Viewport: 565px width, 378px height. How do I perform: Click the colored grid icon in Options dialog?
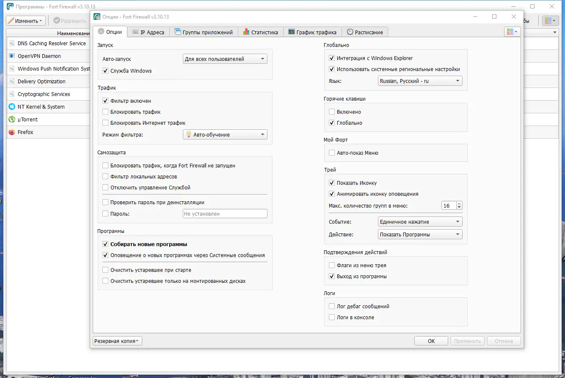512,32
